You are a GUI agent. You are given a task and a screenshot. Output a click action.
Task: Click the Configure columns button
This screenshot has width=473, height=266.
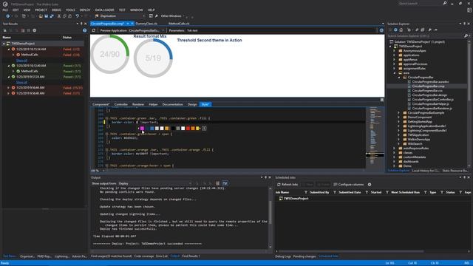[348, 184]
